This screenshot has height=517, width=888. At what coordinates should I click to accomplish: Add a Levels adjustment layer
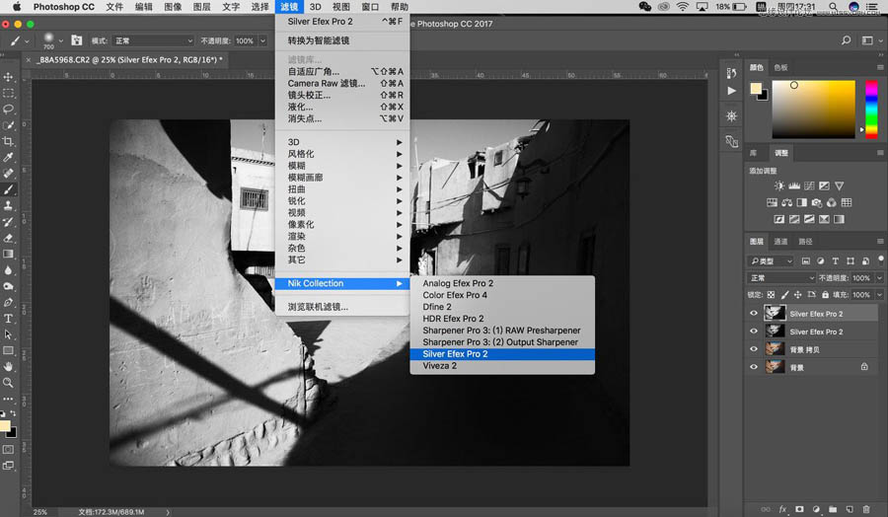(794, 185)
